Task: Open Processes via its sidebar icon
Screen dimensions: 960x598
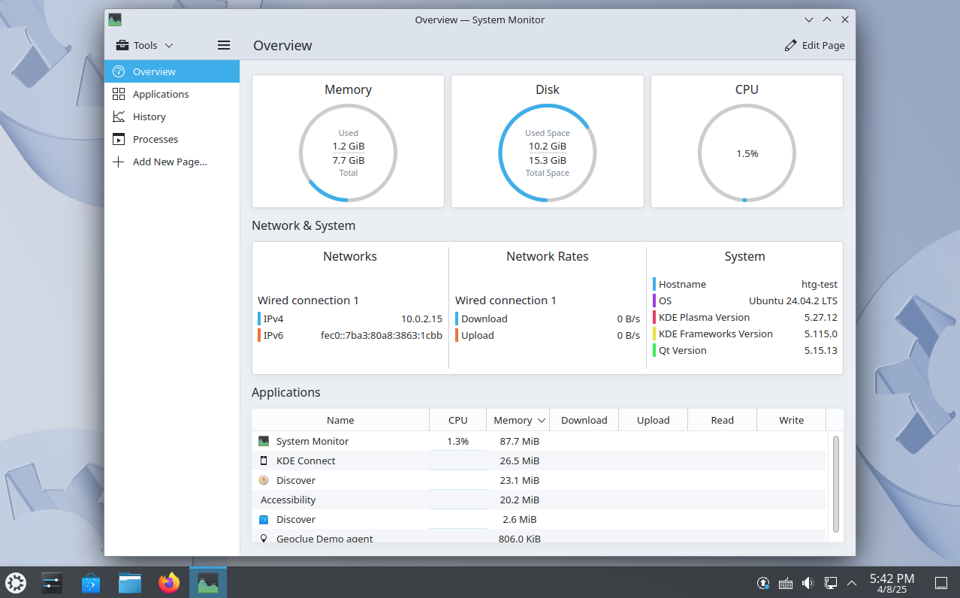Action: click(119, 139)
